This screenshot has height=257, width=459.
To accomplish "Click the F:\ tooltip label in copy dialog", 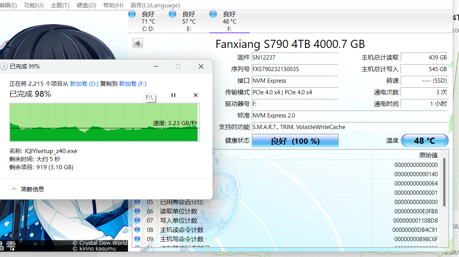I will [150, 97].
